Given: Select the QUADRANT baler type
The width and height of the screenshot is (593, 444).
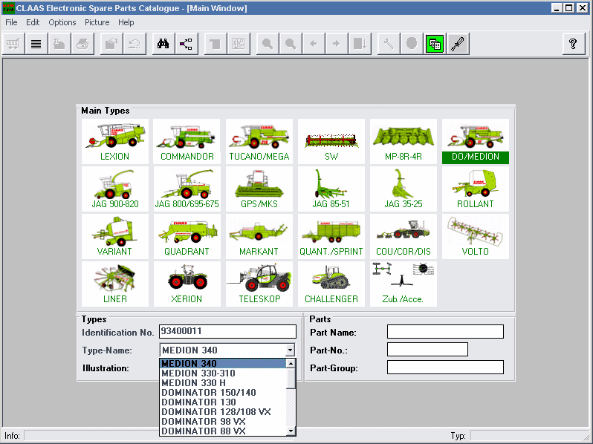Looking at the screenshot, I should 187,237.
